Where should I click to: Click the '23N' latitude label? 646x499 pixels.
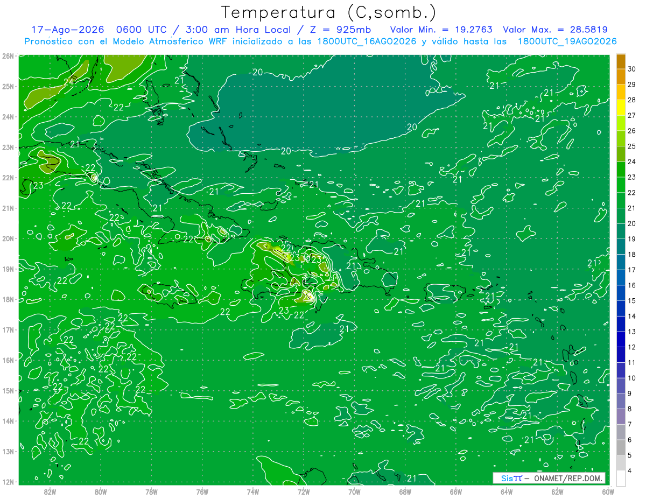coord(8,147)
